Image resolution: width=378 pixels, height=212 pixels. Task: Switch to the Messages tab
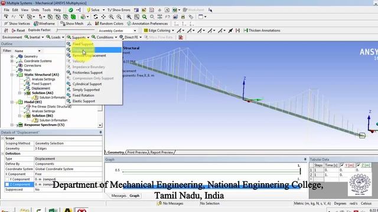tap(119, 196)
